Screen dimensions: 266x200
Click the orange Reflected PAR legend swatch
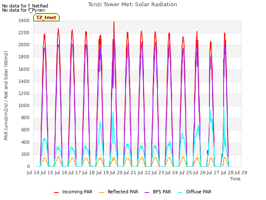pyautogui.click(x=101, y=192)
